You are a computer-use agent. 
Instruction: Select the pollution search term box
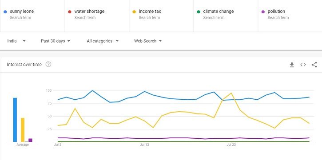tap(290, 16)
